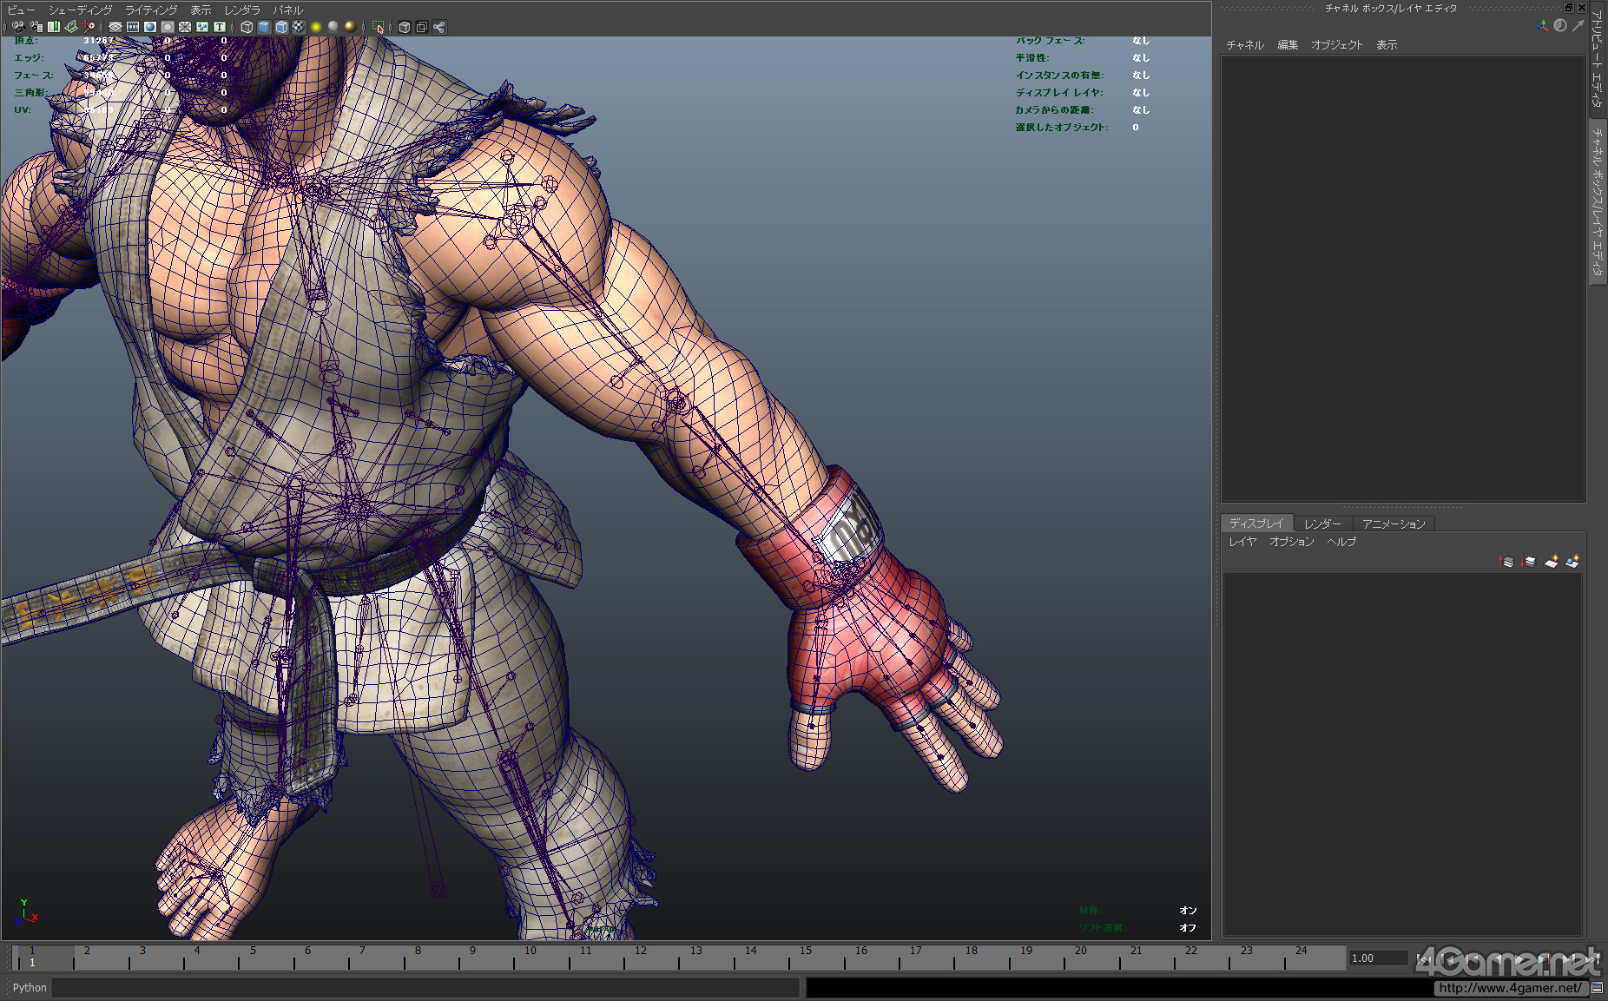Viewport: 1608px width, 1001px height.
Task: Expand the レイヤ menu in layer editor
Action: [x=1242, y=542]
